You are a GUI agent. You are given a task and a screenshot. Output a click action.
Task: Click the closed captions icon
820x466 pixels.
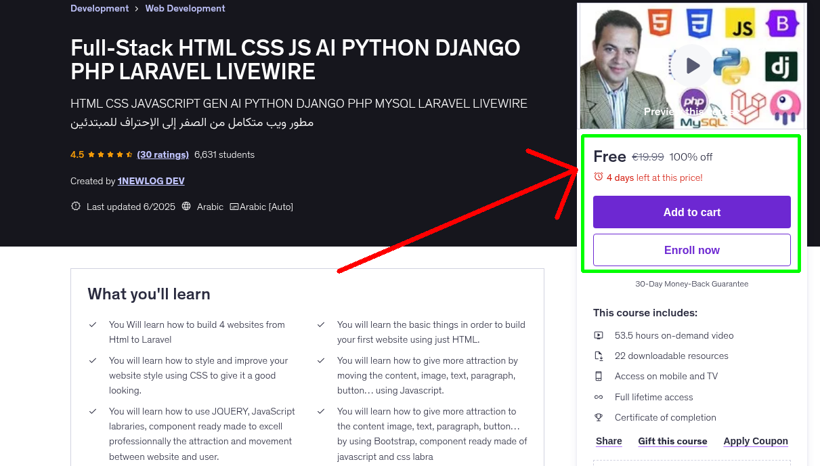[234, 207]
